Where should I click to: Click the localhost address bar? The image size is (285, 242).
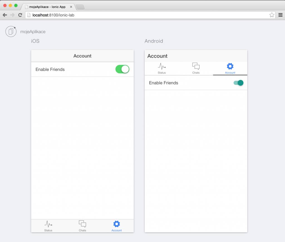[x=139, y=15]
